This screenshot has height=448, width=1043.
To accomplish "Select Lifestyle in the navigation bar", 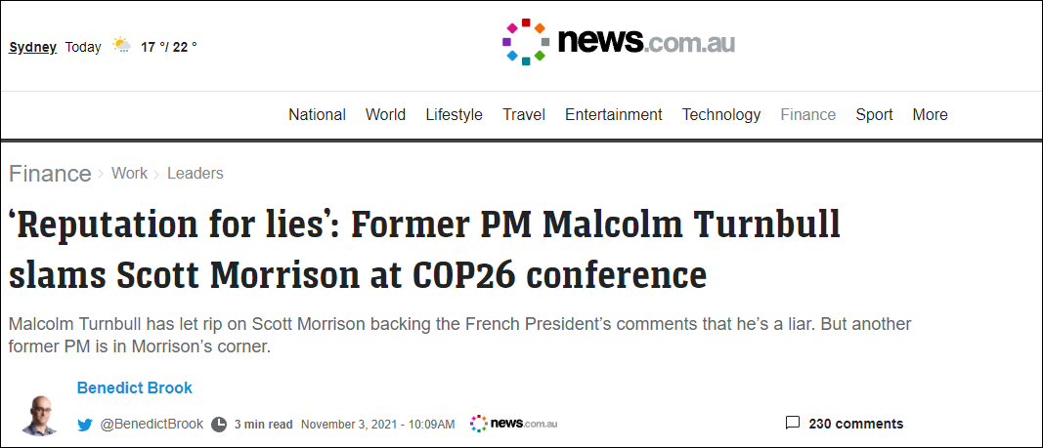I will tap(454, 115).
